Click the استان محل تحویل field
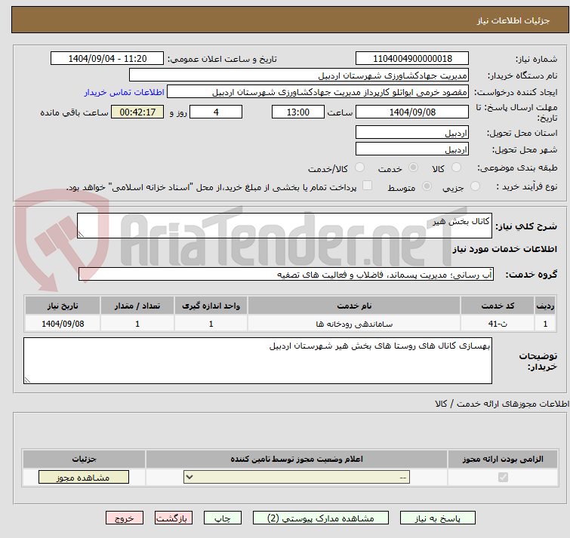 click(x=412, y=133)
